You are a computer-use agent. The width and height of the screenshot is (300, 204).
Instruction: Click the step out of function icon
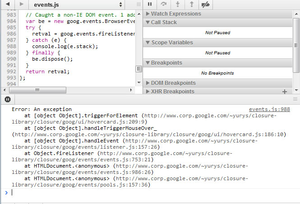[x=192, y=4]
